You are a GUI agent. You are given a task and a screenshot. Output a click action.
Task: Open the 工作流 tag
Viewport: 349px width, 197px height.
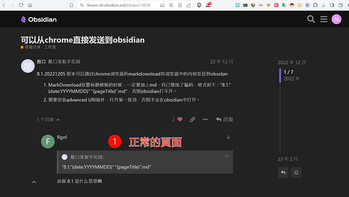pyautogui.click(x=50, y=47)
